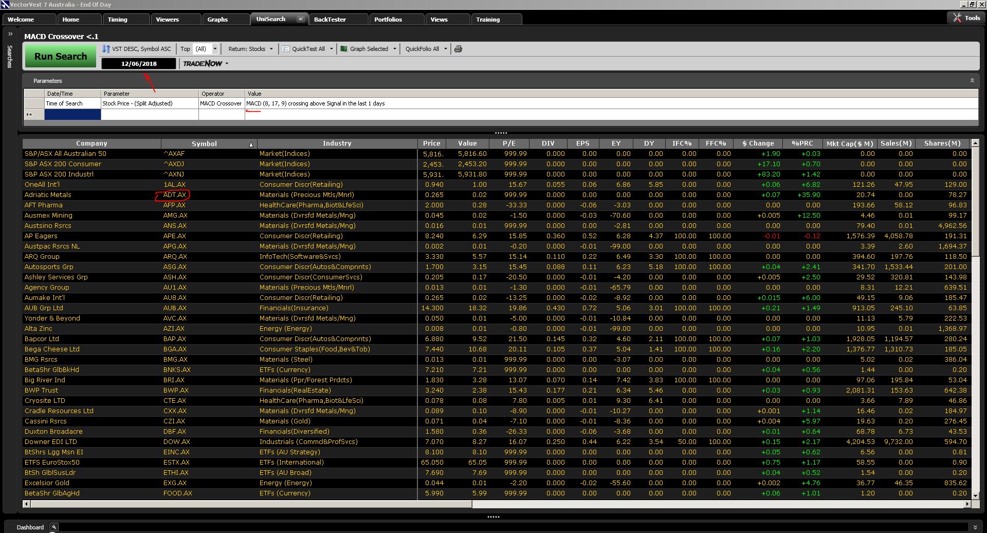Sort by the %PRC column header
Screen dimensions: 987x533
point(802,144)
